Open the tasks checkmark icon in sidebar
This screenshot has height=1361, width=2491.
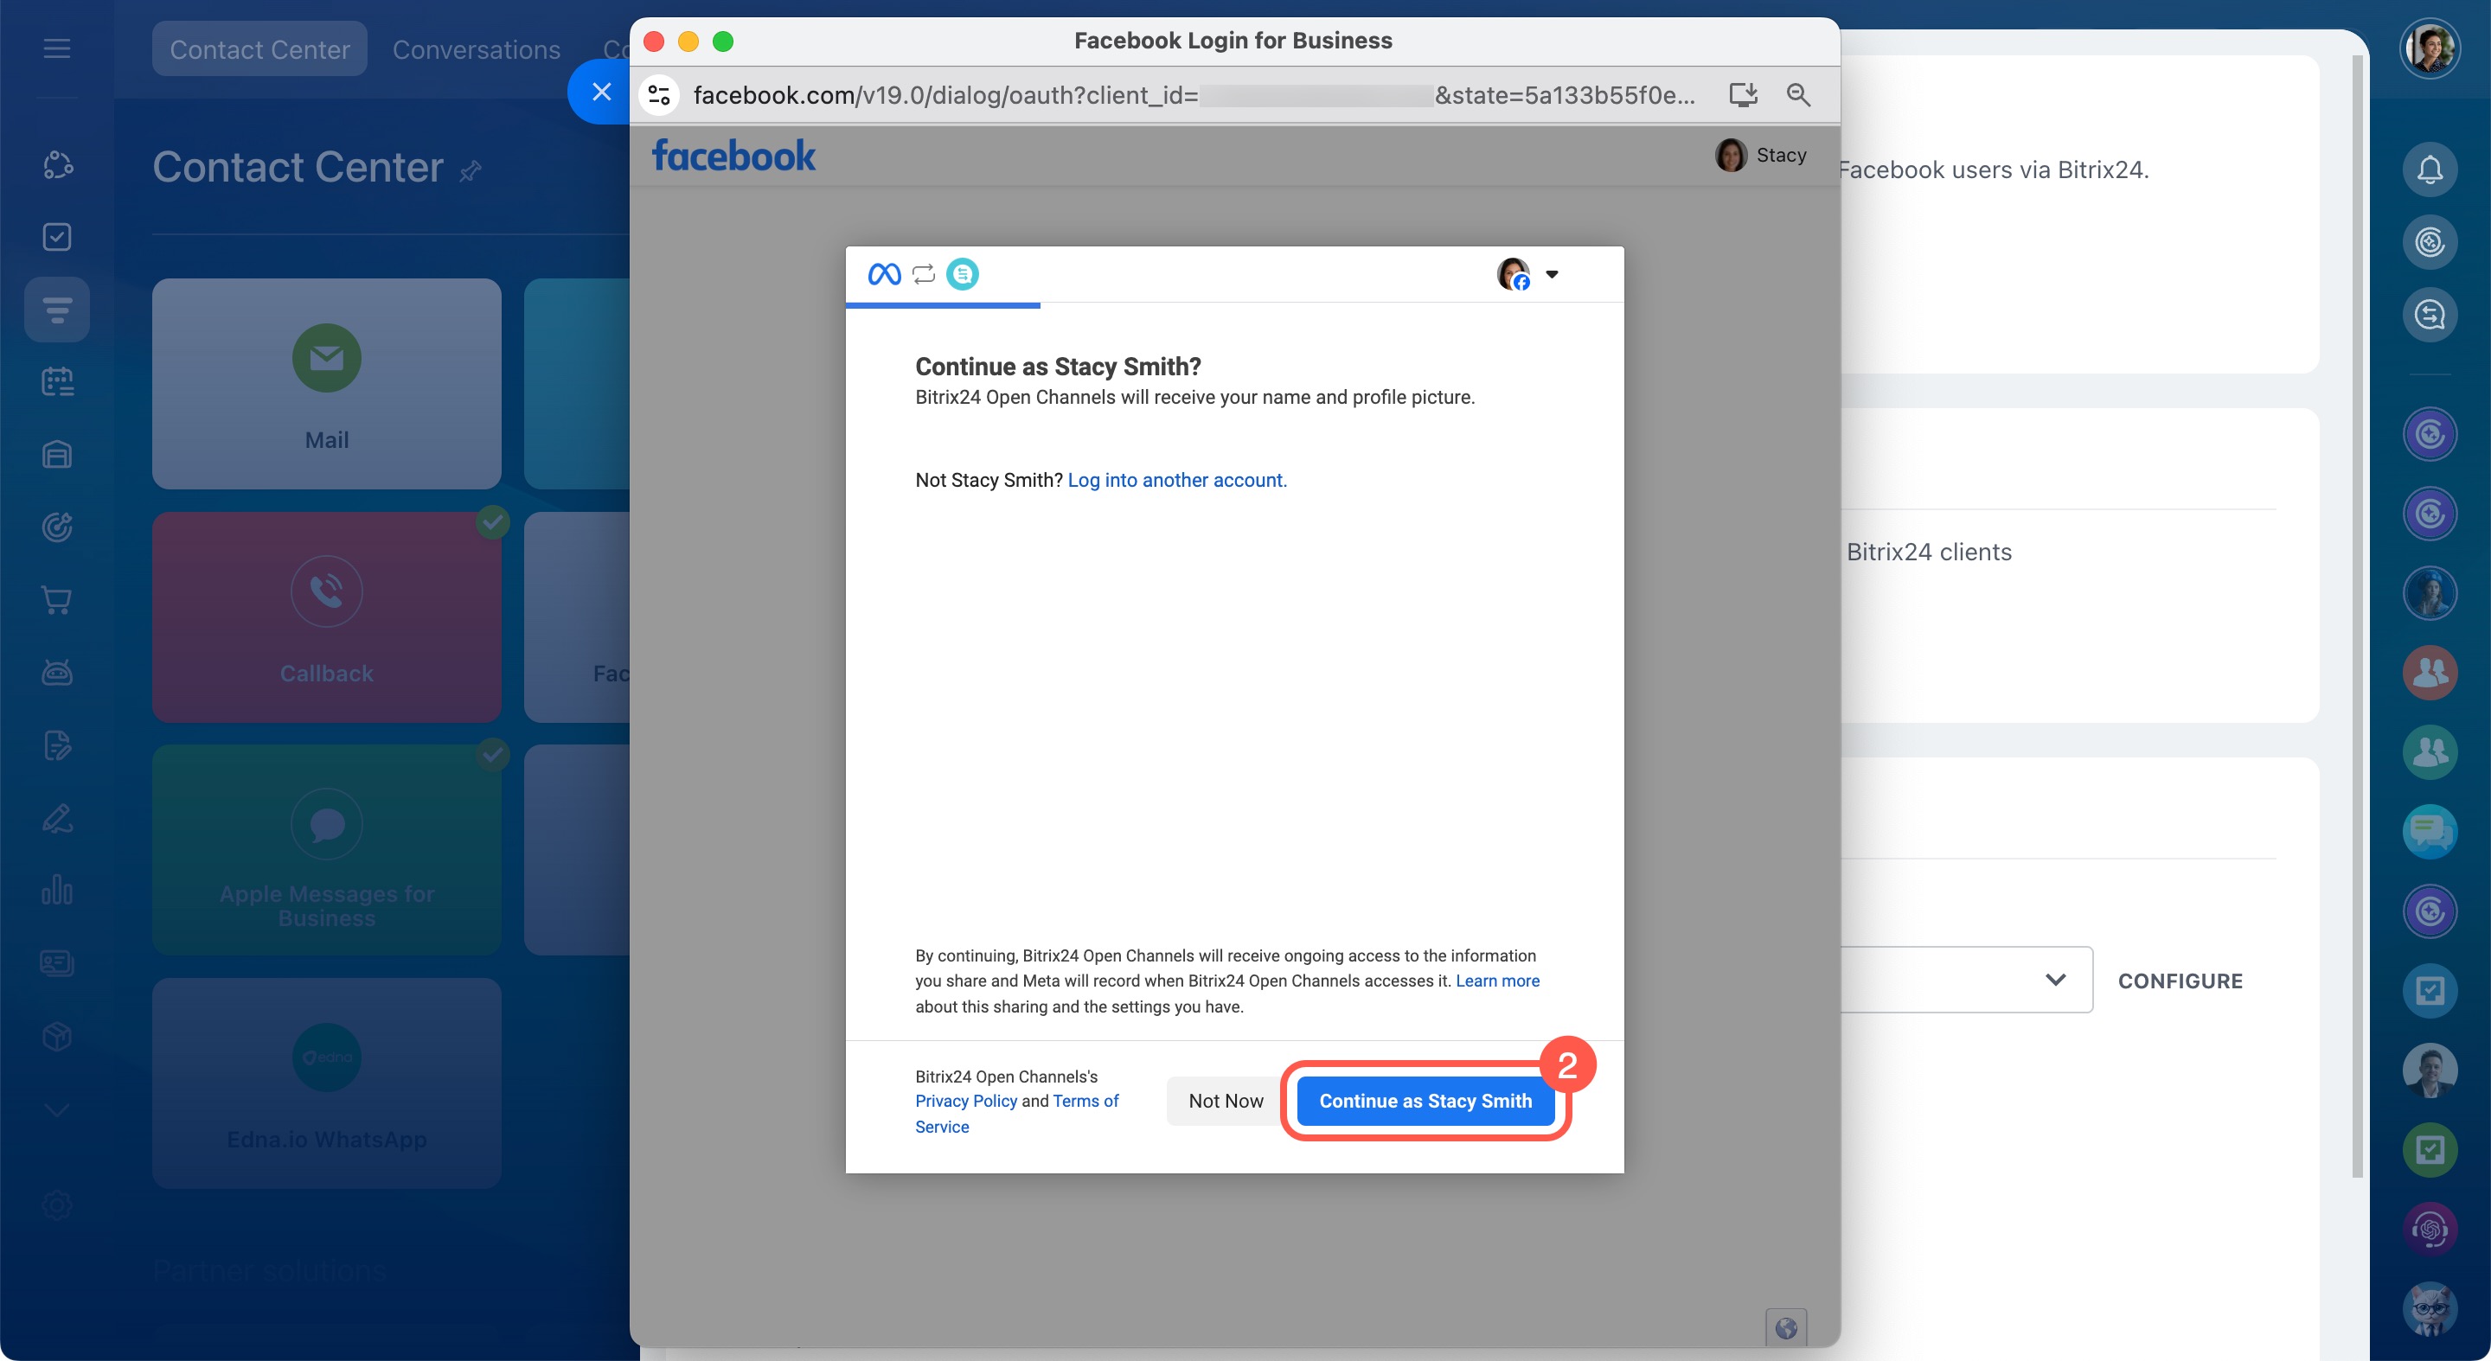pos(57,237)
